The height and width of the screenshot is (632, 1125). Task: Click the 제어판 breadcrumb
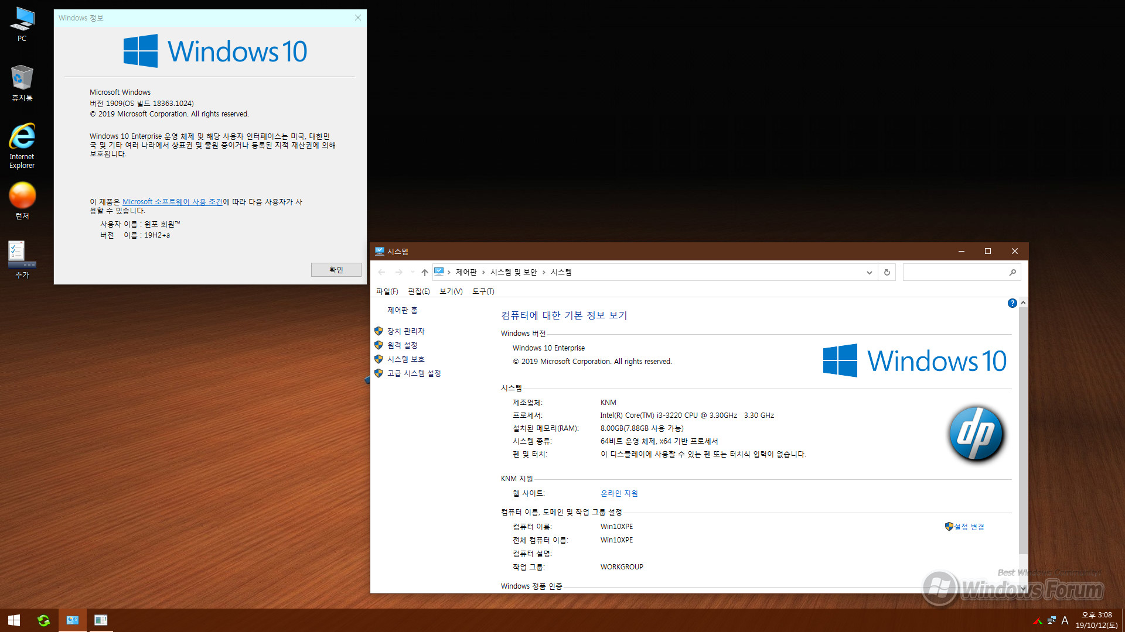tap(466, 272)
